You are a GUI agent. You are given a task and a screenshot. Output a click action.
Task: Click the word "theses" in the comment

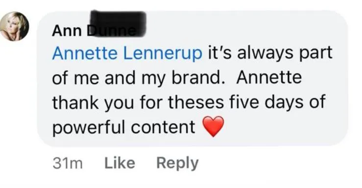click(x=196, y=102)
